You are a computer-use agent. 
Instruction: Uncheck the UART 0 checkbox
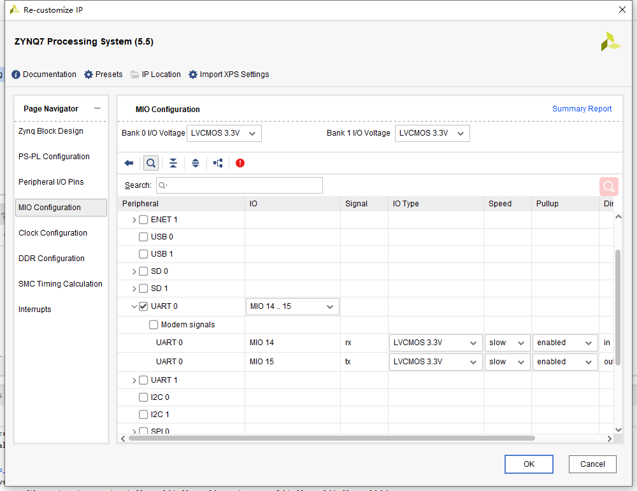[x=143, y=306]
